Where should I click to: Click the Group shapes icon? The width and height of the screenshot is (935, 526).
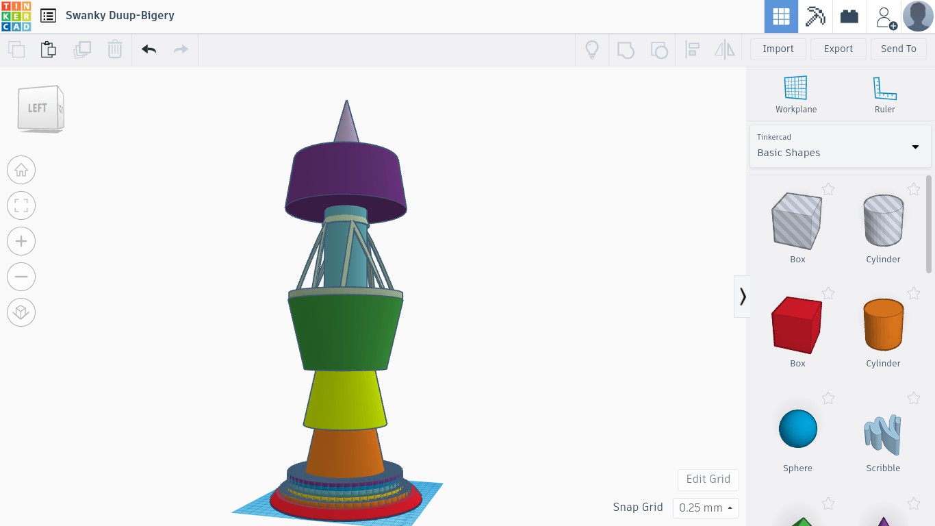625,49
